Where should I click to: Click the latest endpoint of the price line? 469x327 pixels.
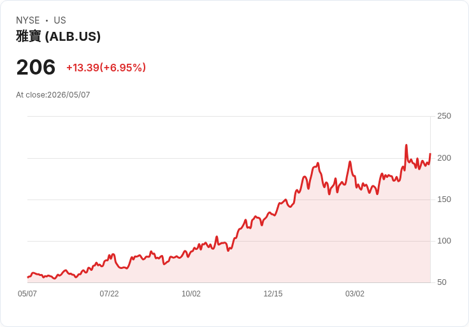point(430,154)
